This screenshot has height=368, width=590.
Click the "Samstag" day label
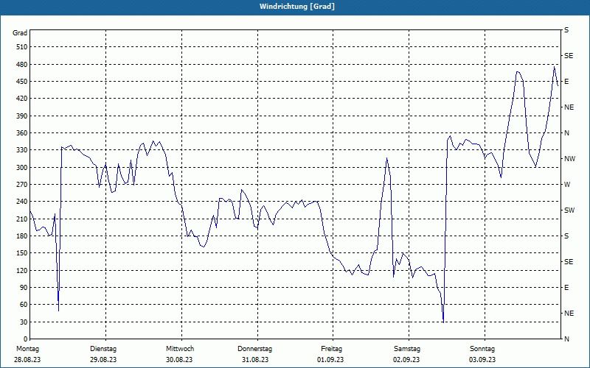(407, 349)
